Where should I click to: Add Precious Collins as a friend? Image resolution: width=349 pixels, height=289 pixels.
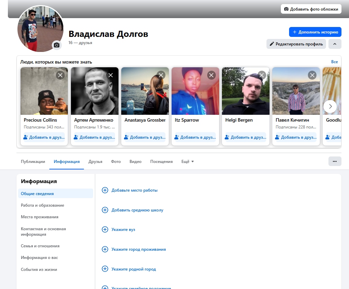[44, 137]
